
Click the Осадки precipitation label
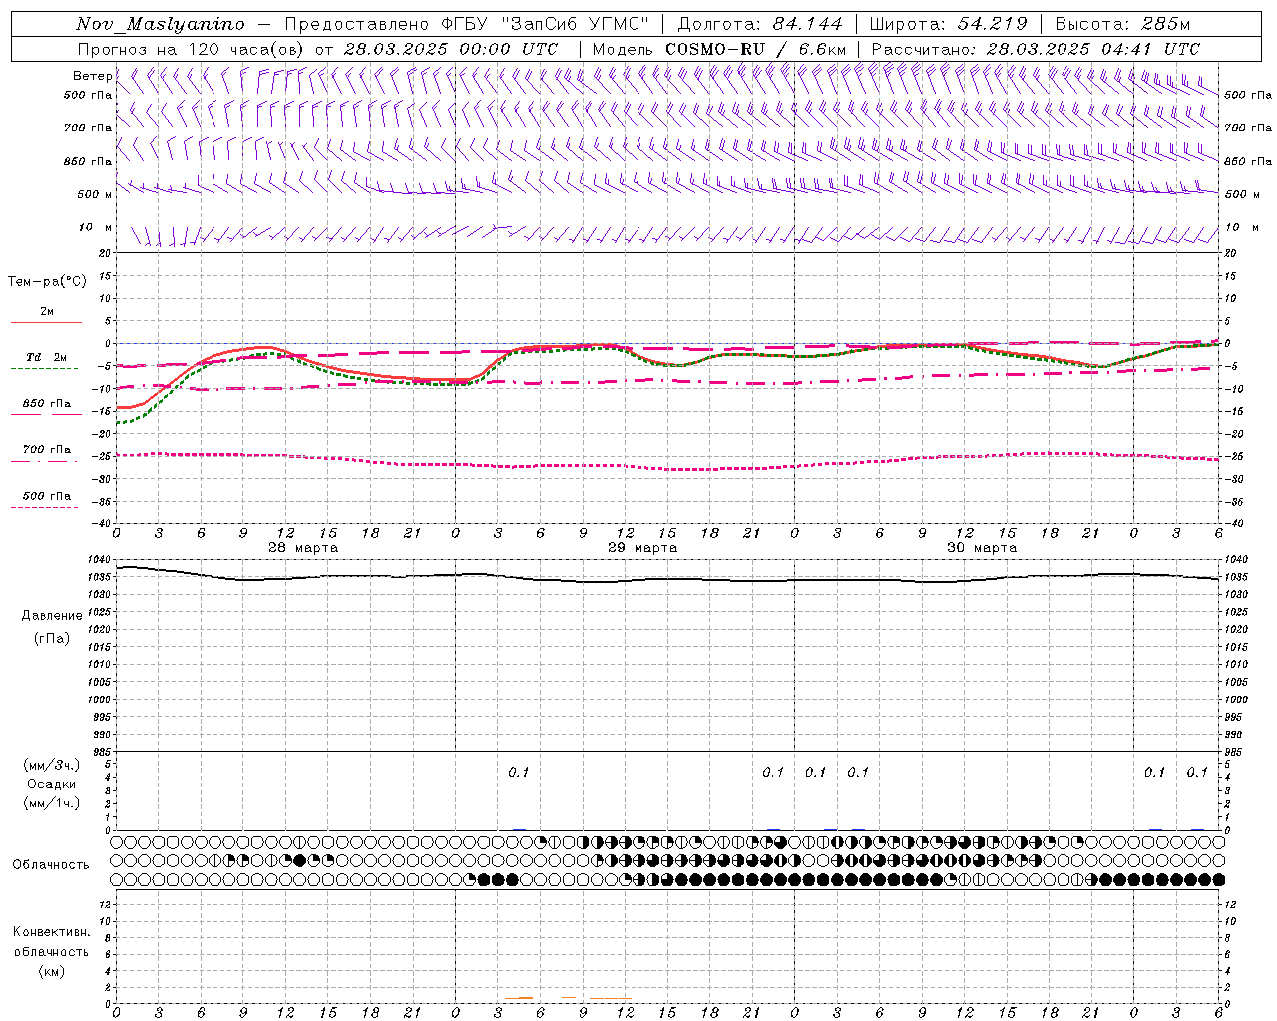(52, 784)
